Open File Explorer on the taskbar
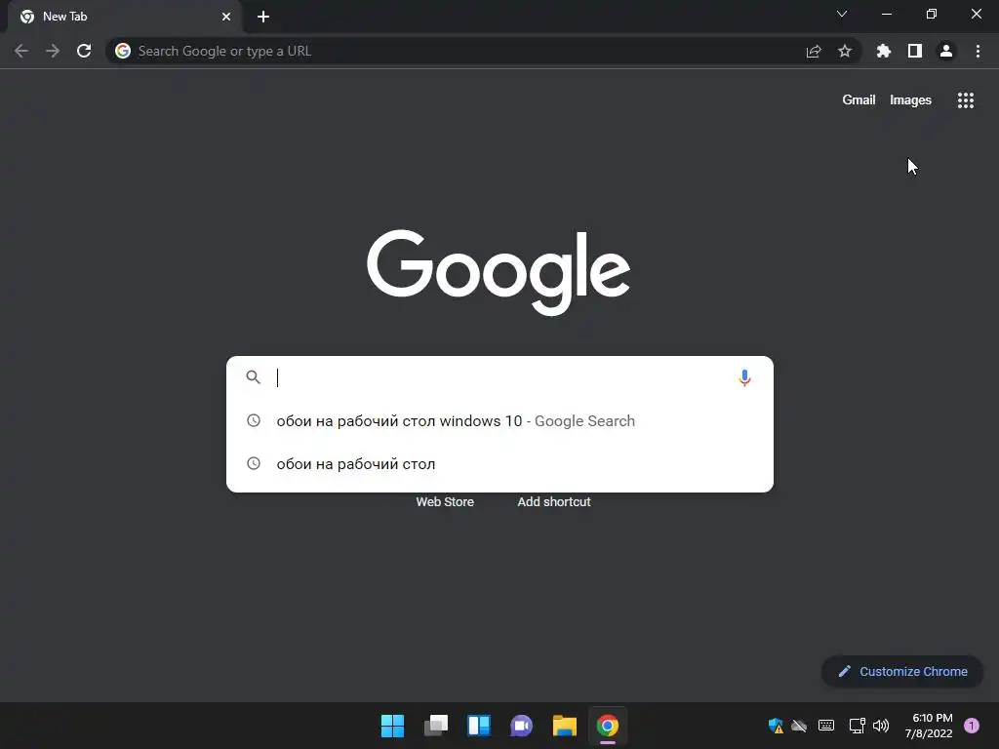999x749 pixels. coord(565,726)
